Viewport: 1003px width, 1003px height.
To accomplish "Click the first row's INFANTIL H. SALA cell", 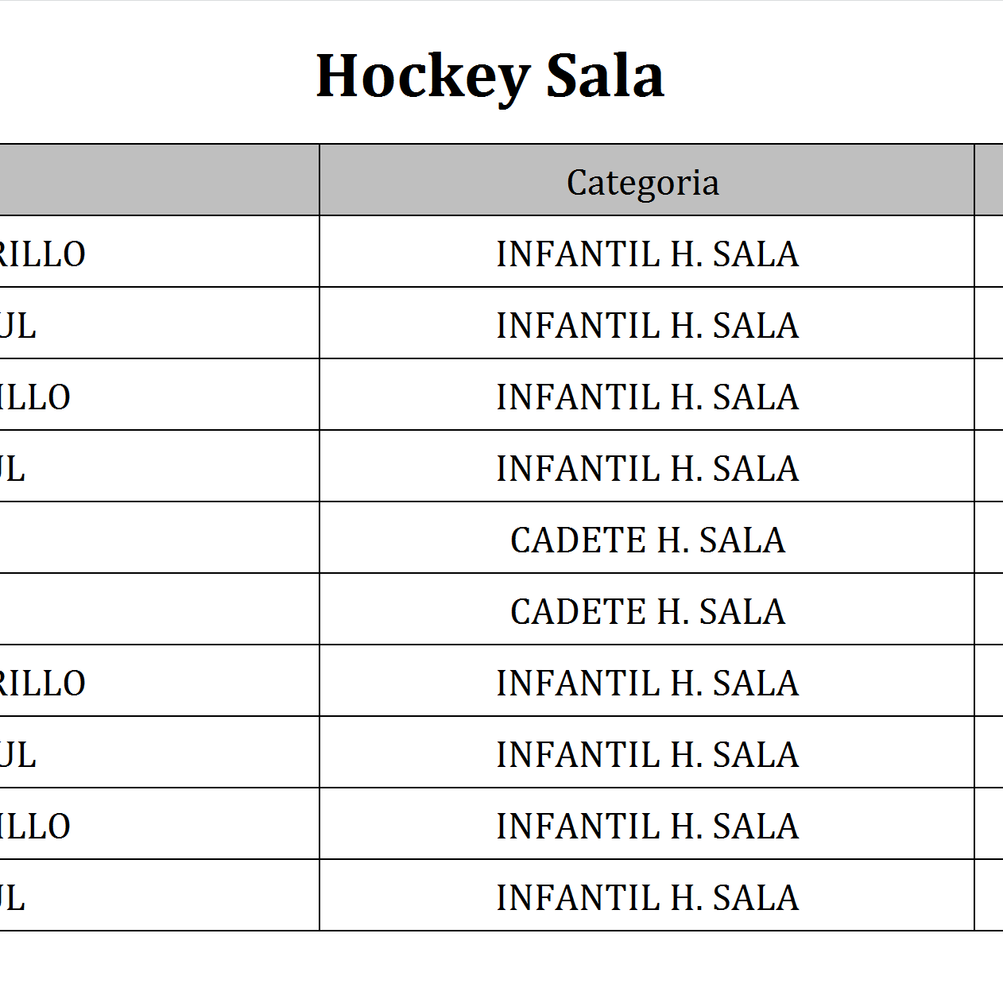I will tap(647, 254).
